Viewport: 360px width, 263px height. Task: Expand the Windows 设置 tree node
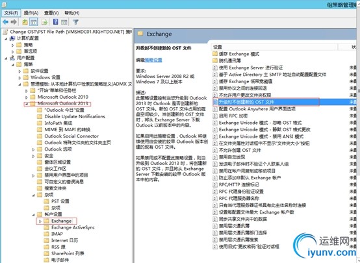tap(20, 78)
